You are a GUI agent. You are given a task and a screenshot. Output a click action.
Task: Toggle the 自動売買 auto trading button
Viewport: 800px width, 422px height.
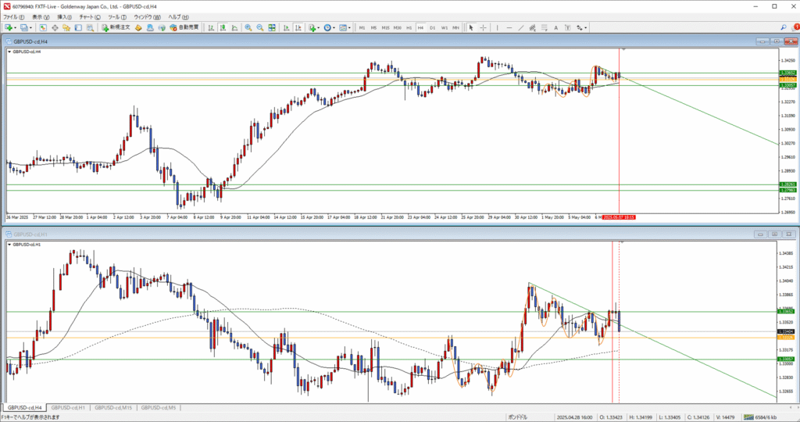[184, 27]
